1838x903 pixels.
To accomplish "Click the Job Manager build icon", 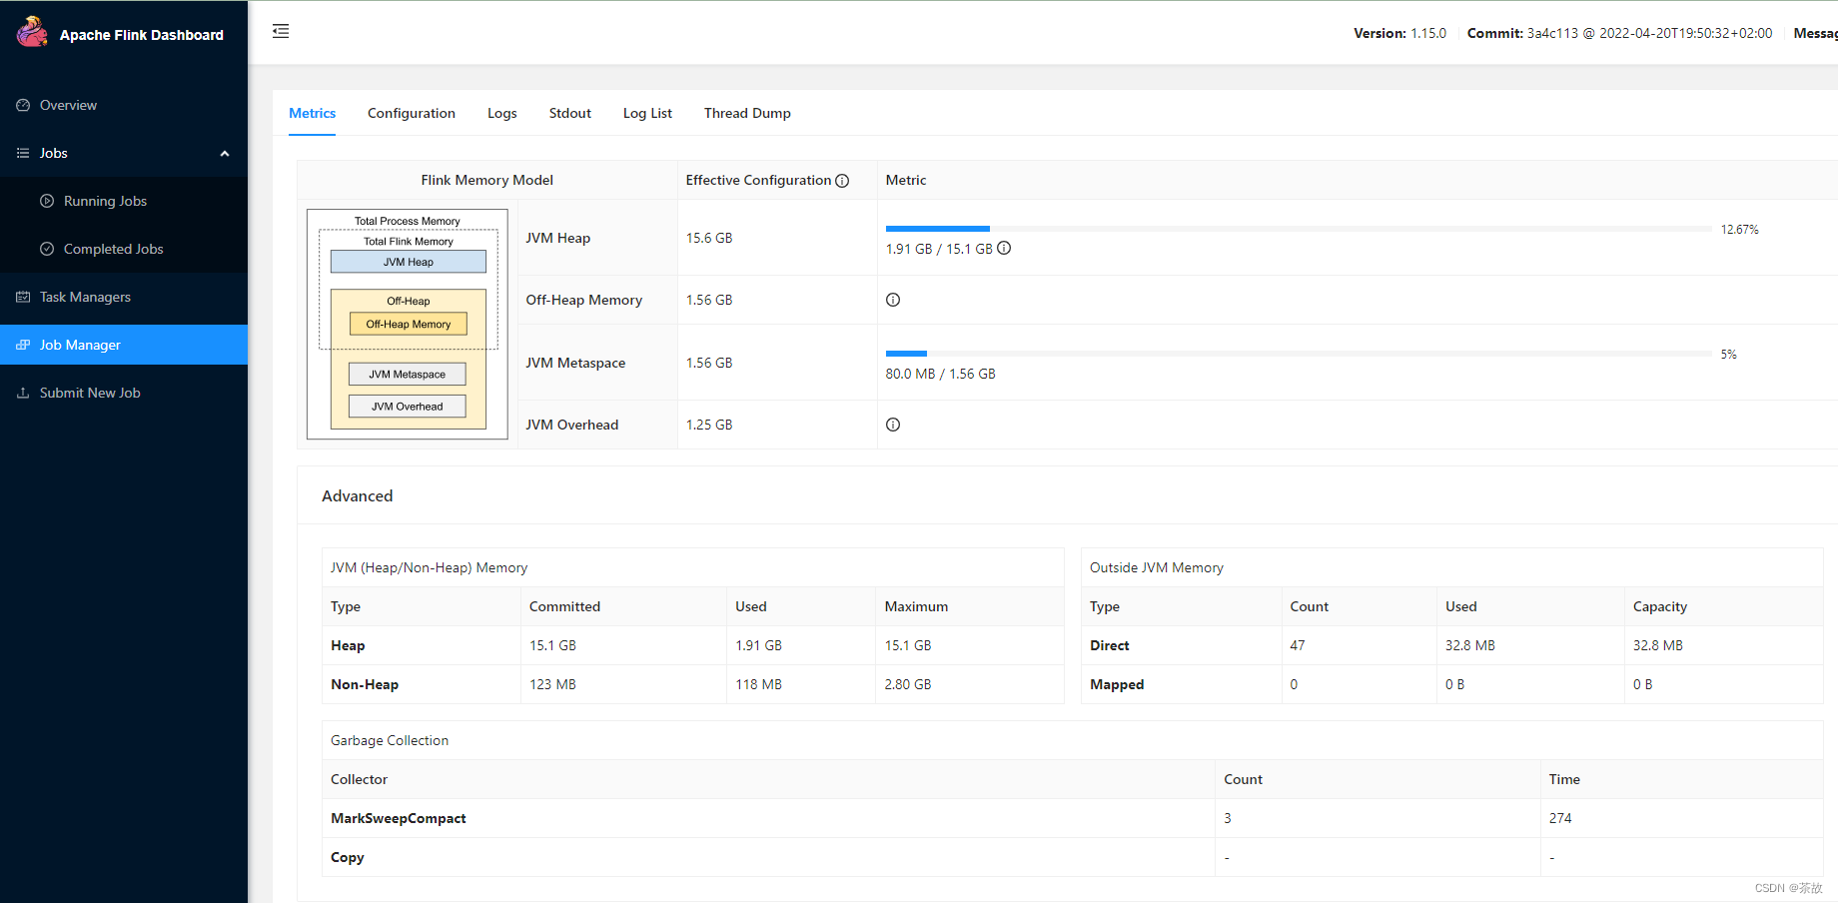I will click(x=23, y=345).
